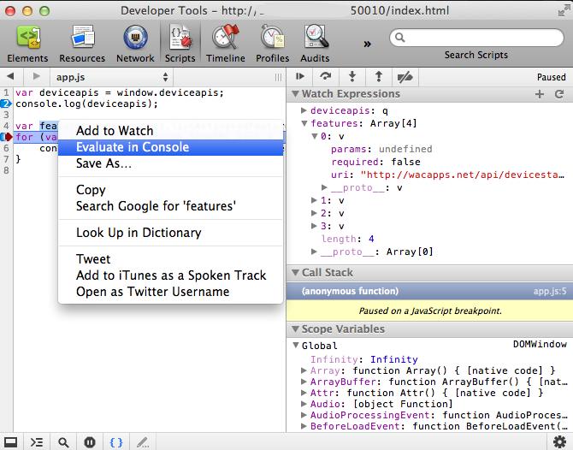Step out of current function
This screenshot has width=573, height=450.
[379, 76]
